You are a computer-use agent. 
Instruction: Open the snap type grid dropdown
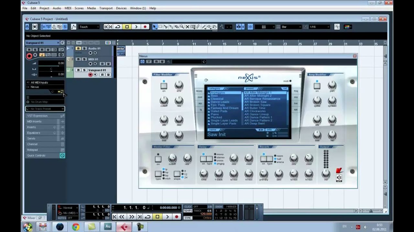(266, 27)
